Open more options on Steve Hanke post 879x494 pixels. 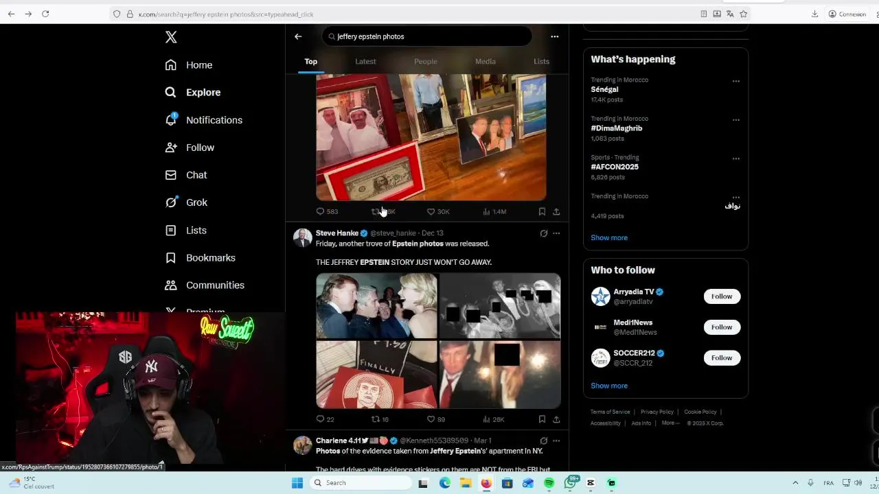pos(556,233)
